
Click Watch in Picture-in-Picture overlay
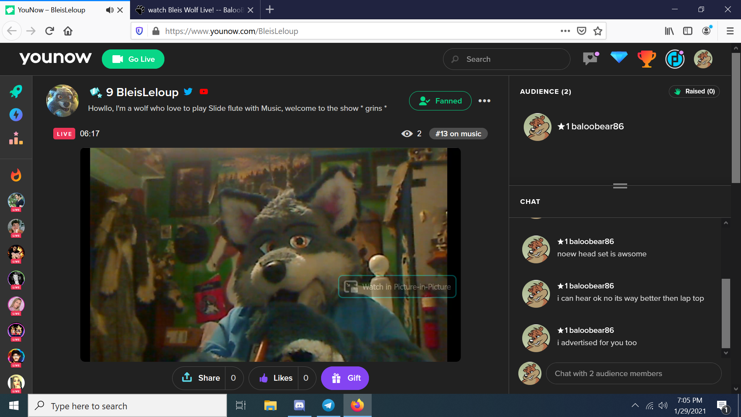[x=397, y=286]
